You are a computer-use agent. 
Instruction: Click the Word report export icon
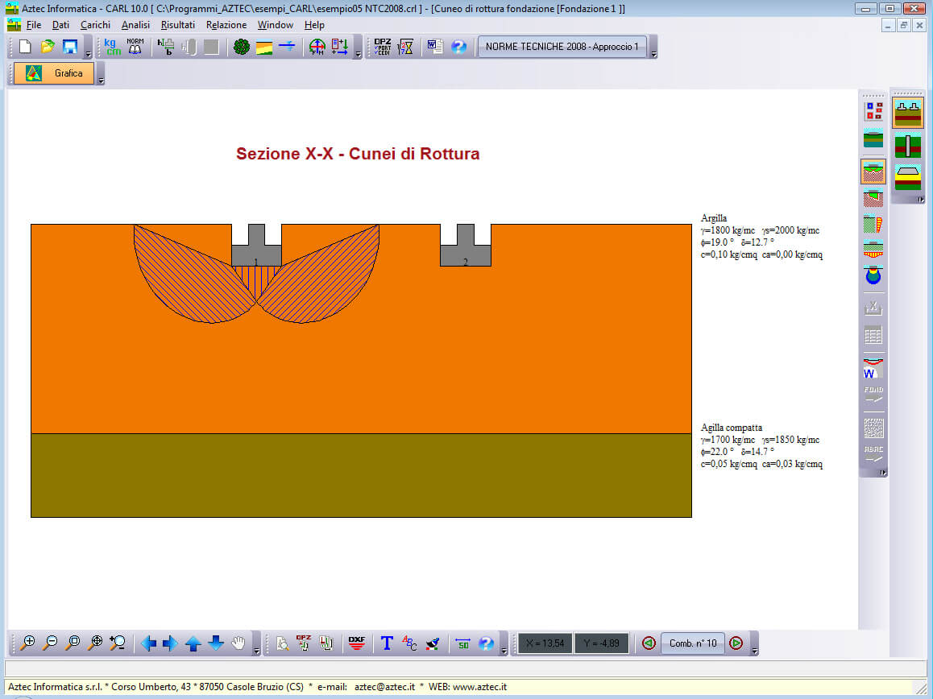435,47
